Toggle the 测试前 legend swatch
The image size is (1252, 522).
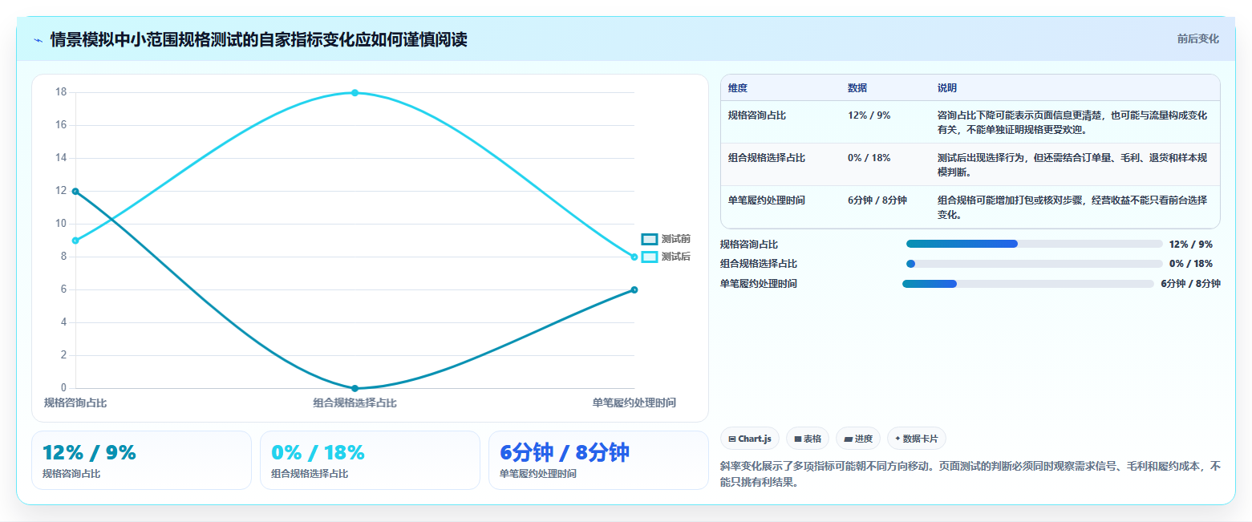(650, 239)
